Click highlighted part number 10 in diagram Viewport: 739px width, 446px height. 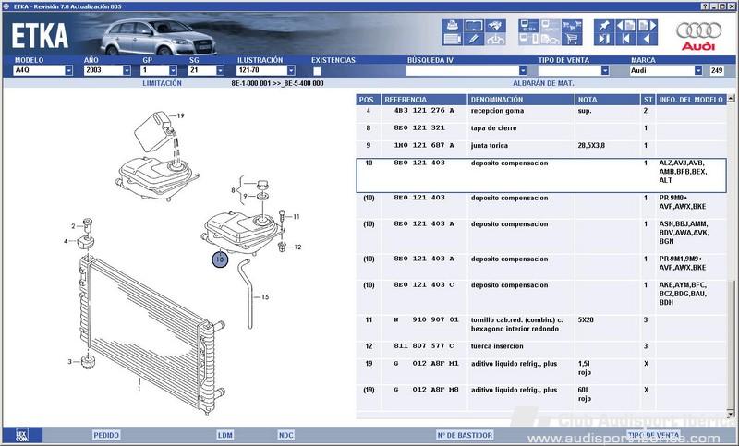[220, 260]
